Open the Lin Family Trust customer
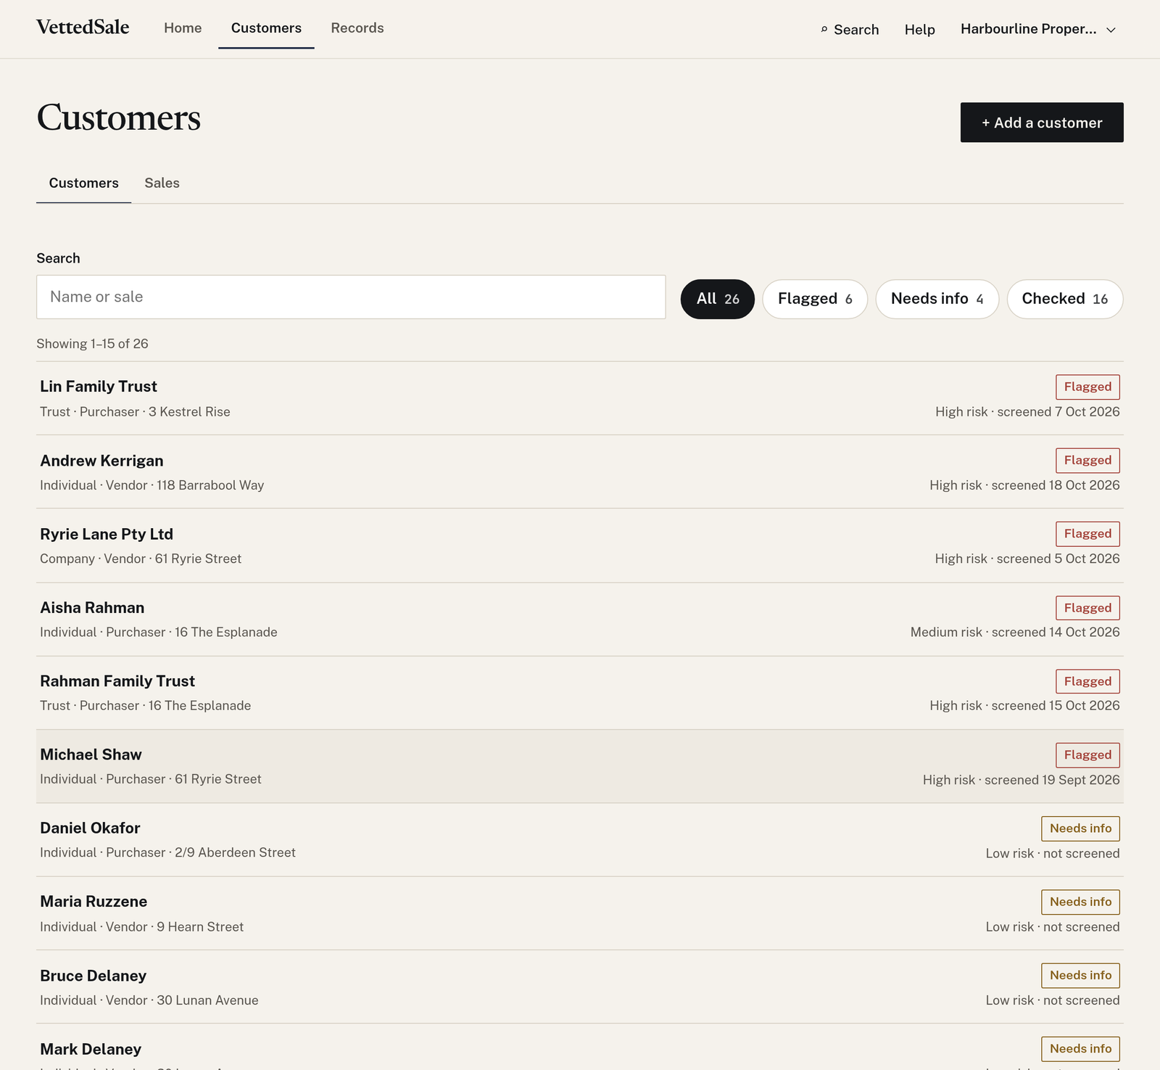The height and width of the screenshot is (1070, 1160). click(580, 398)
